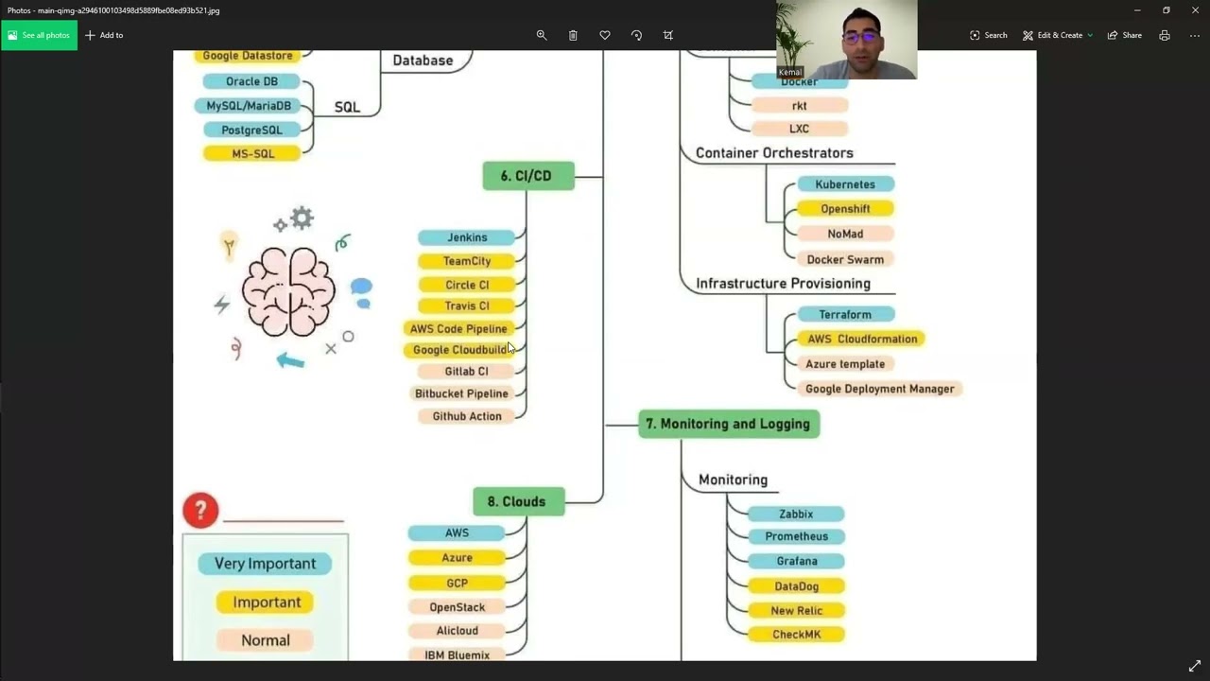Click the LXC label
Viewport: 1210px width, 681px height.
pyautogui.click(x=799, y=129)
